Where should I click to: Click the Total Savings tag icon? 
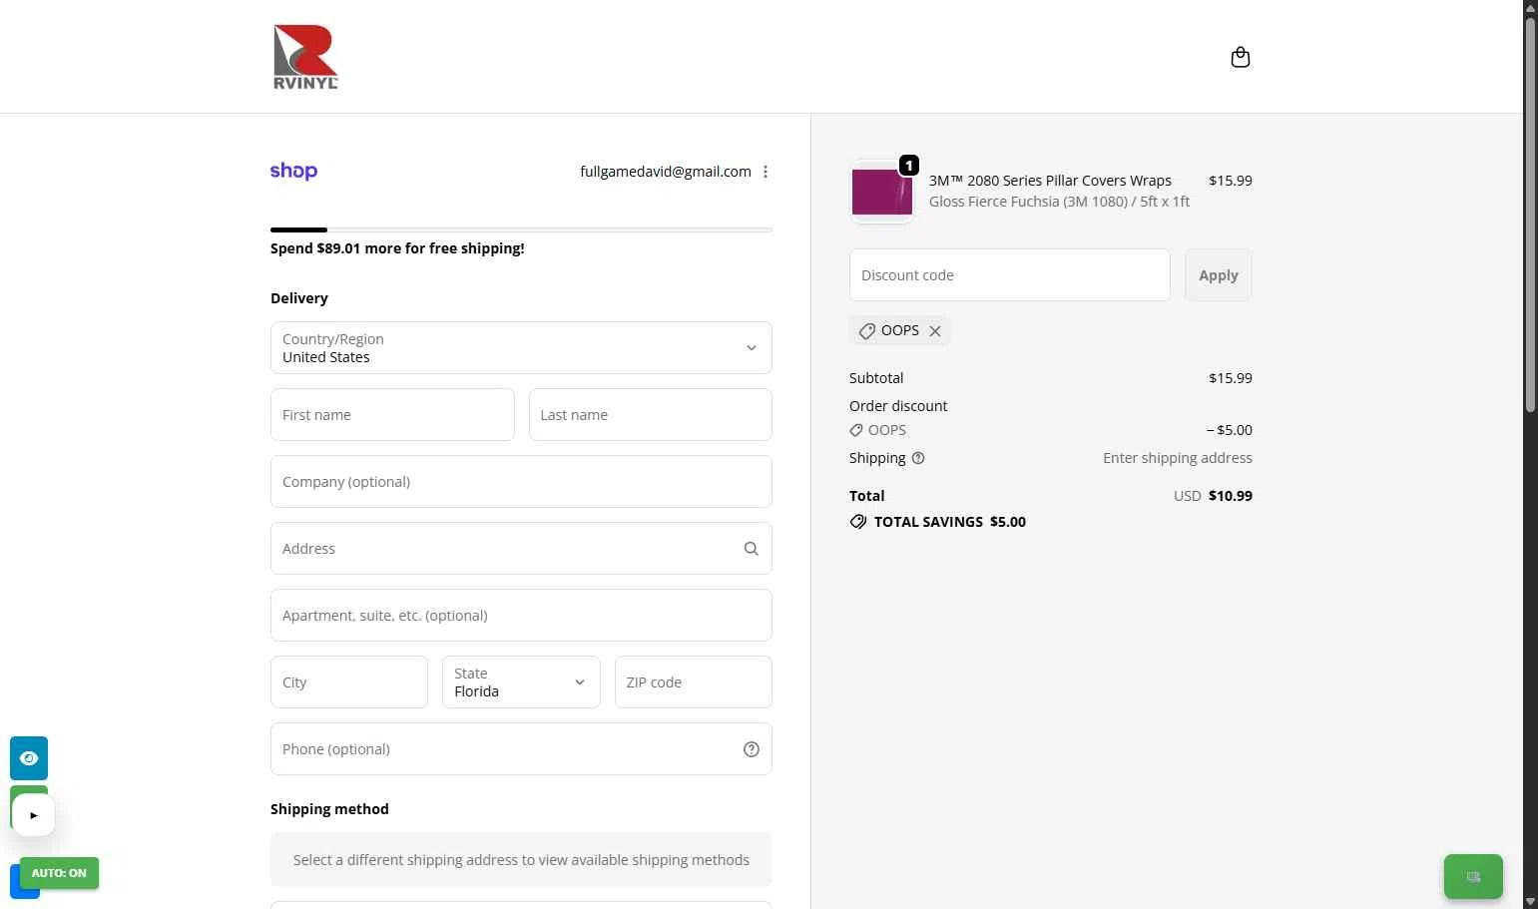point(858,522)
